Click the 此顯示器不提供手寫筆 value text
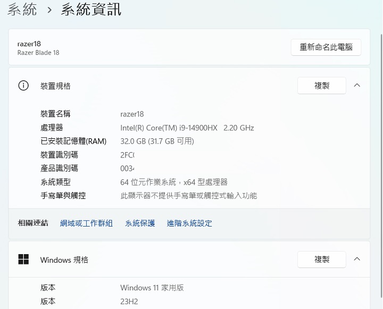This screenshot has height=309, width=383. [x=188, y=196]
